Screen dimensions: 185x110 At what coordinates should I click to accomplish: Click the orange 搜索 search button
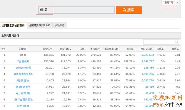point(129,10)
